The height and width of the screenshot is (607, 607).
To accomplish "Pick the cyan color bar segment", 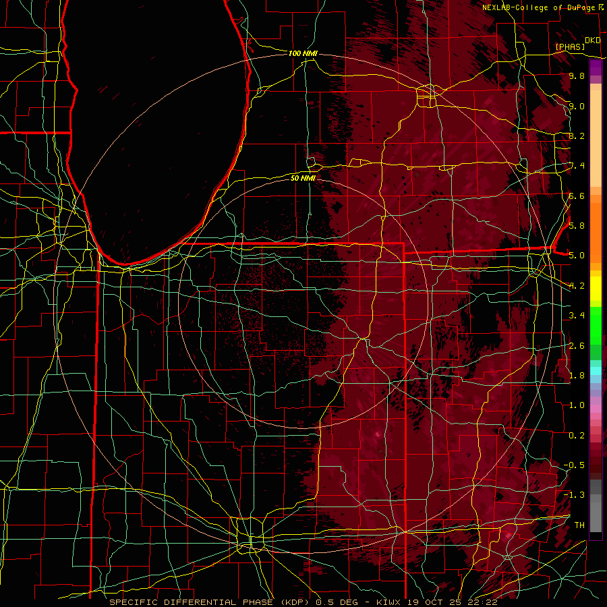I will pos(596,371).
